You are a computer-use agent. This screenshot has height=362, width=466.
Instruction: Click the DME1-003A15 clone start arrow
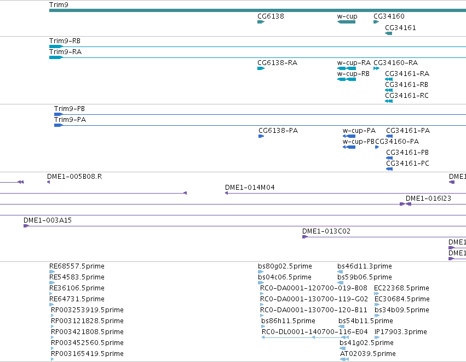click(x=26, y=226)
